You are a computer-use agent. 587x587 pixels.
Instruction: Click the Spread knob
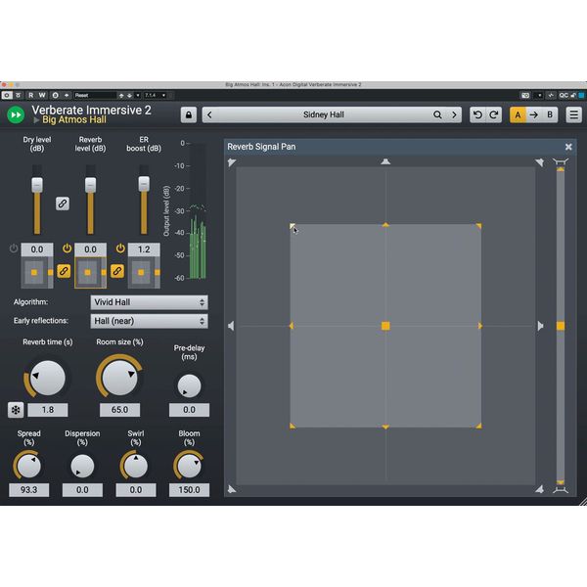coord(28,467)
